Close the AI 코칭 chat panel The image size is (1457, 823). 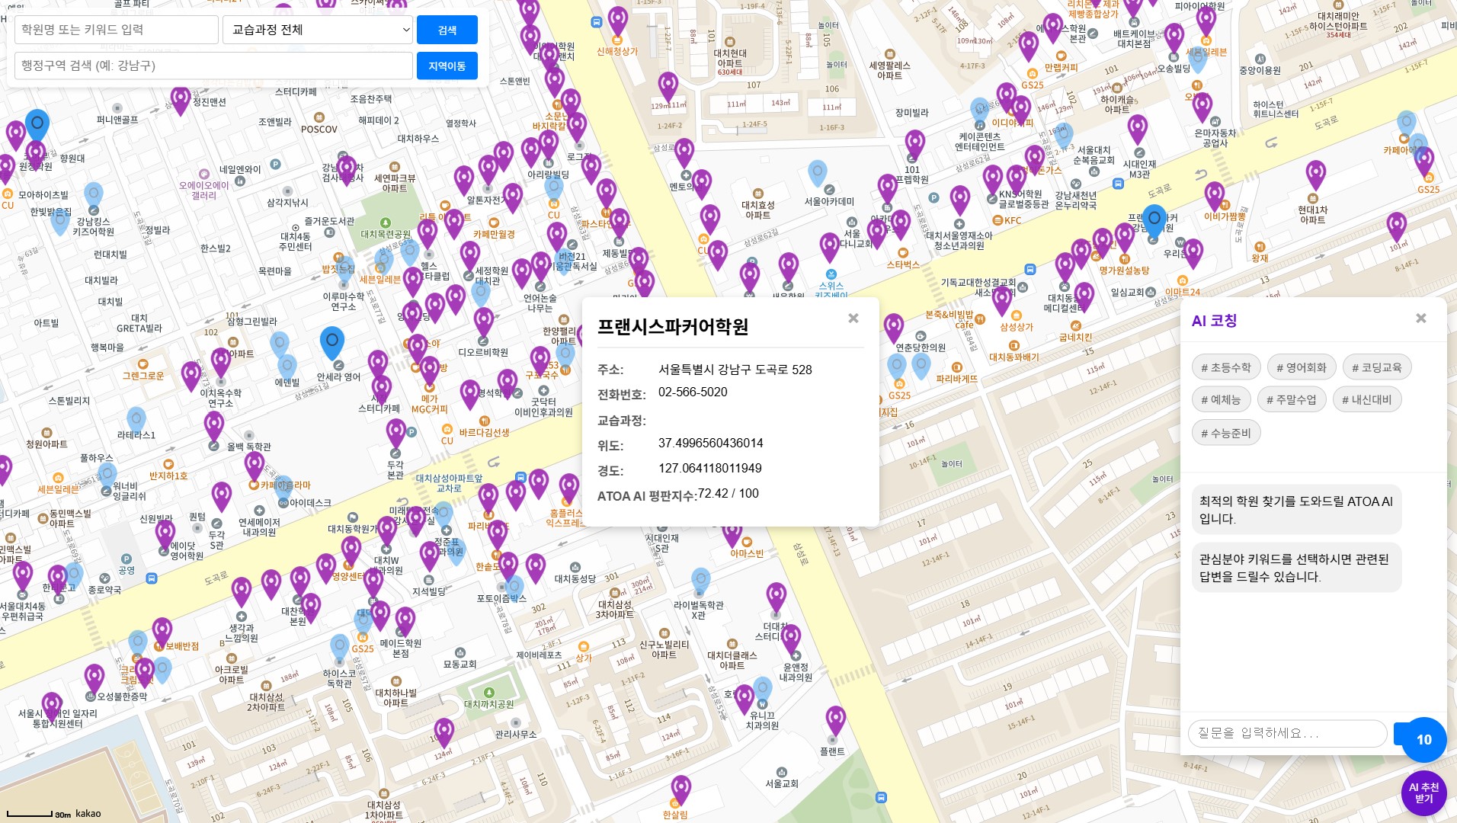pyautogui.click(x=1420, y=319)
